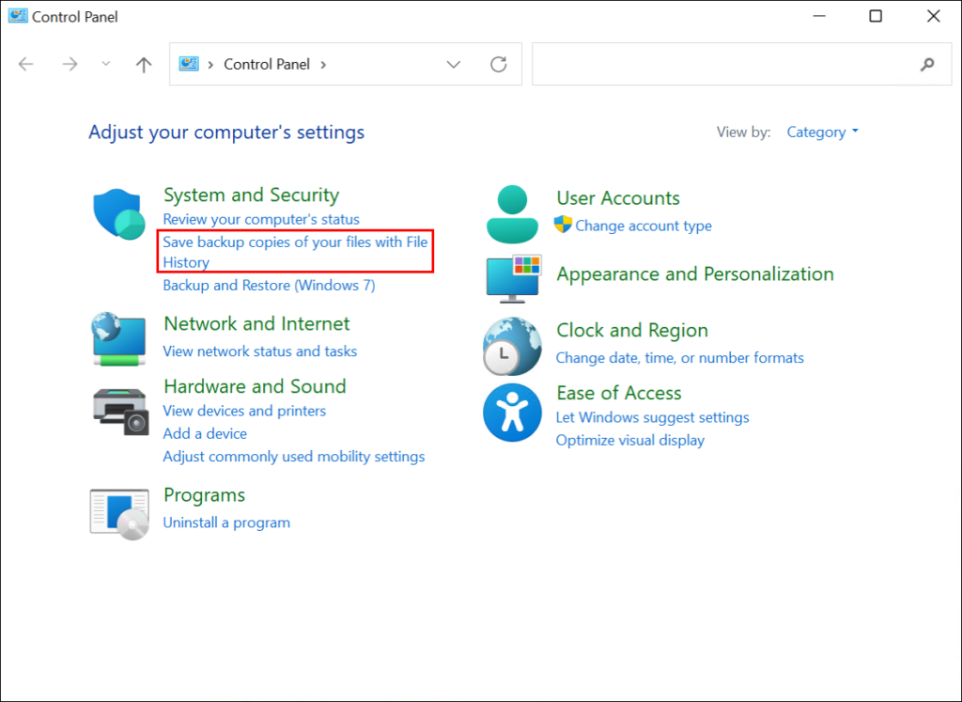Open View devices and printers
The image size is (962, 702).
coord(244,411)
